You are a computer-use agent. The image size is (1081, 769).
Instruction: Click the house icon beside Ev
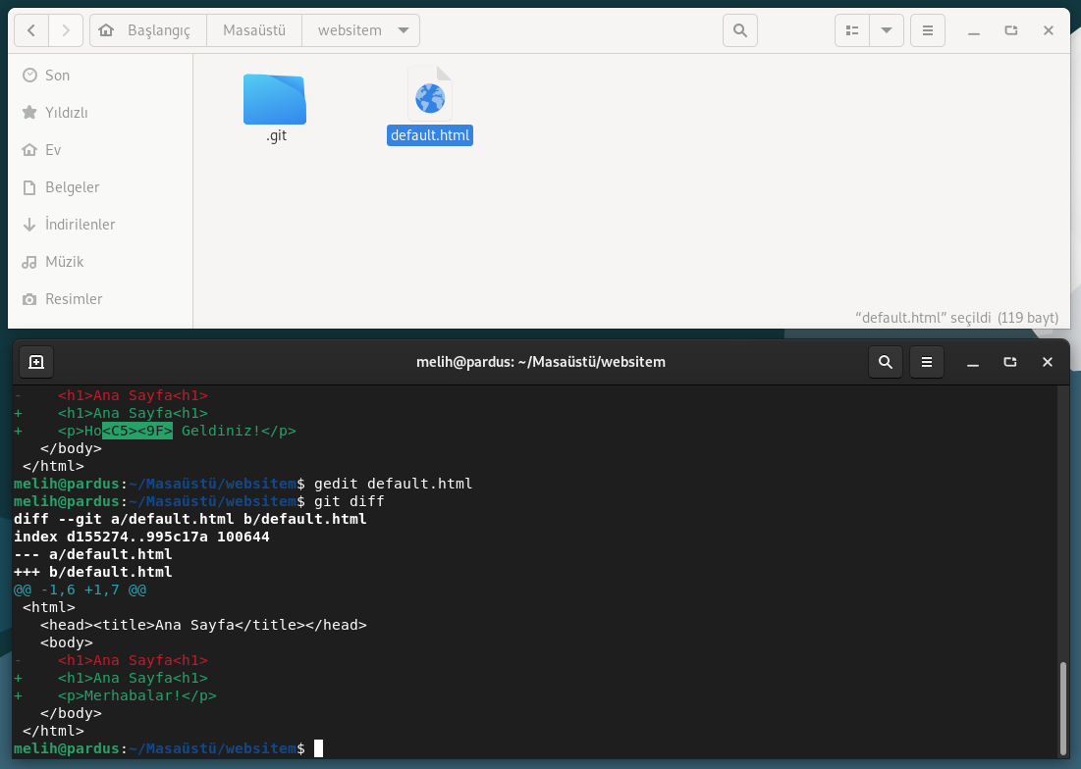pyautogui.click(x=29, y=149)
